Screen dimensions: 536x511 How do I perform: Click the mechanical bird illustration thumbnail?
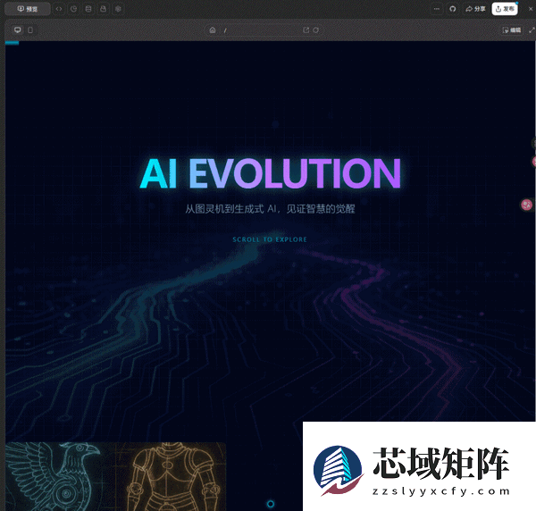pos(51,476)
